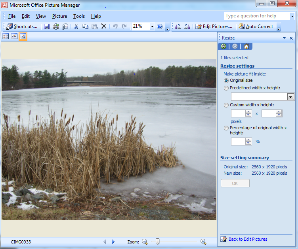Screen dimensions: 298x249
Task: Click the Save disk icon
Action: (47, 26)
